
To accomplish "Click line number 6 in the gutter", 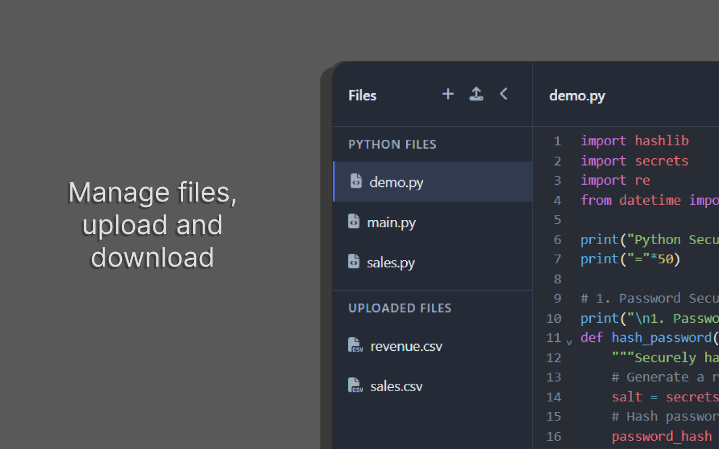I will [557, 240].
